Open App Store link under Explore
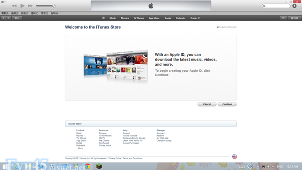 coord(81,141)
